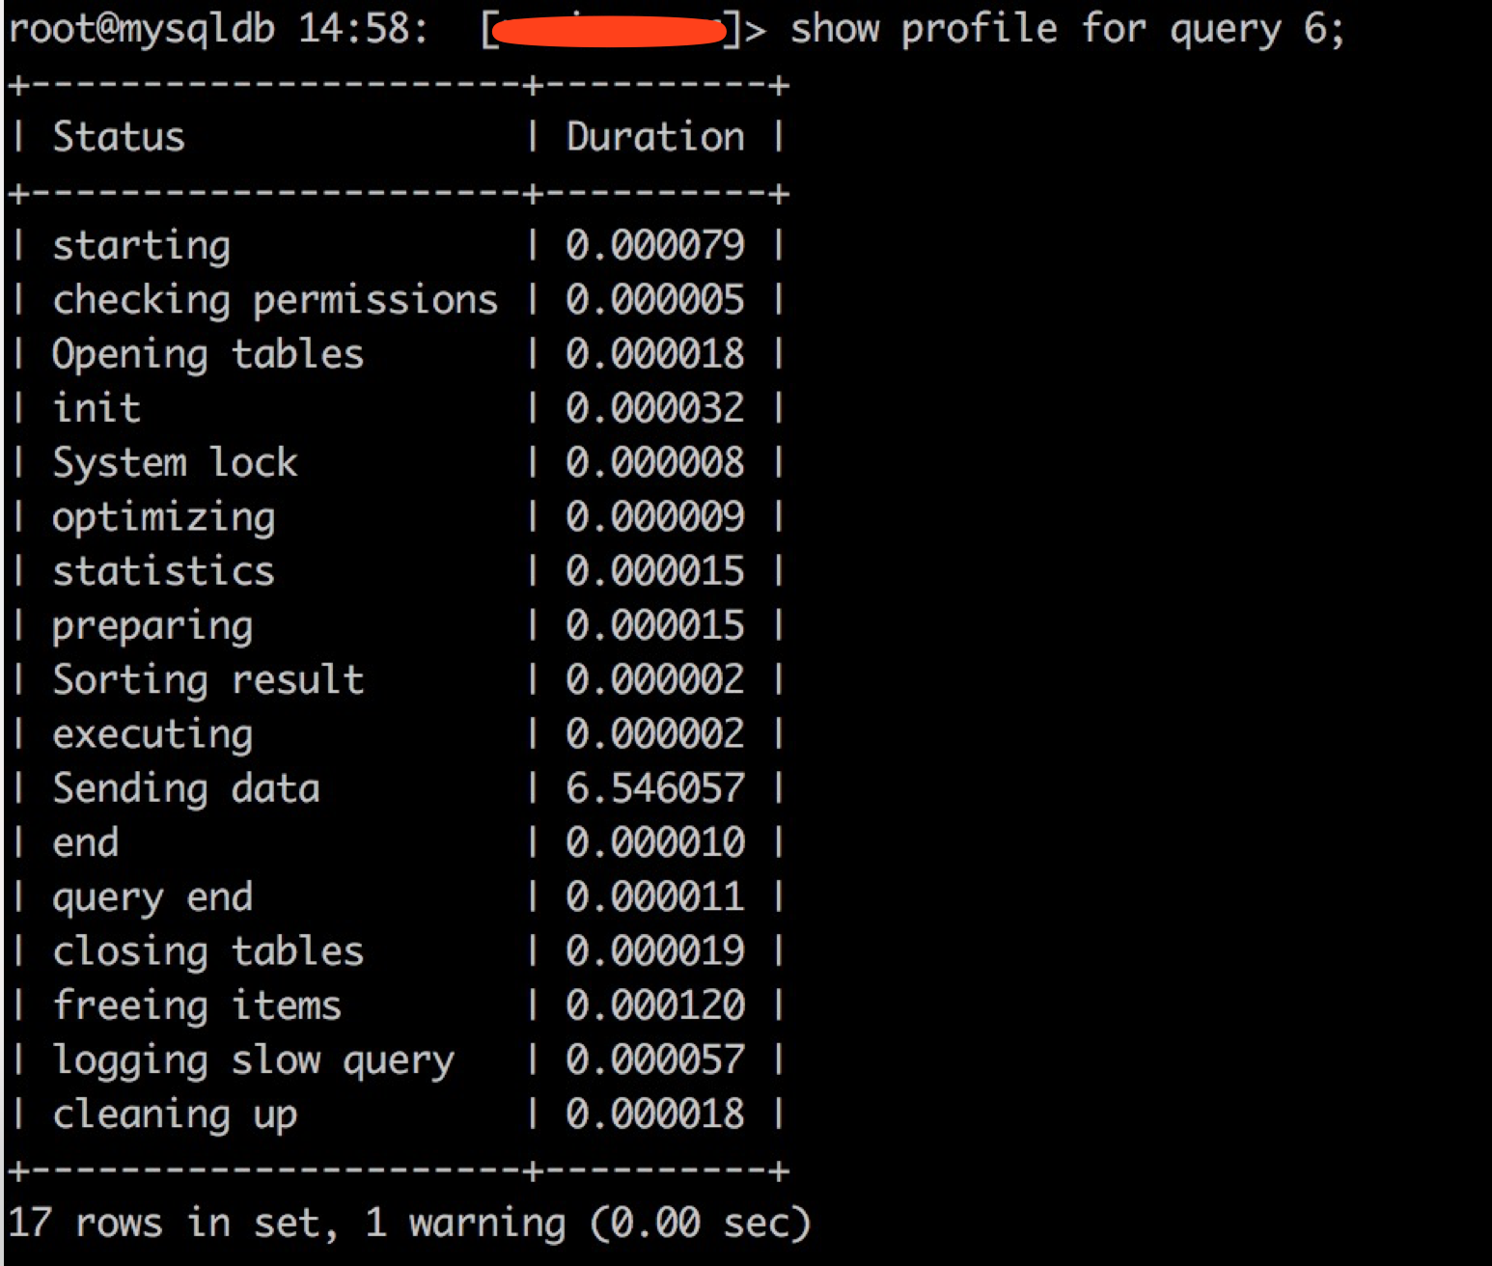1492x1266 pixels.
Task: Click the 'freeing items' status line
Action: [197, 1005]
